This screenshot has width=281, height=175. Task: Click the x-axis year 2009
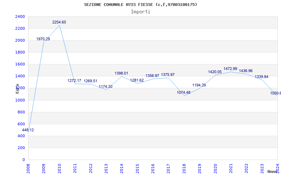click(44, 168)
